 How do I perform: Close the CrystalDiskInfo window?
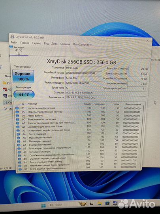point(147,40)
